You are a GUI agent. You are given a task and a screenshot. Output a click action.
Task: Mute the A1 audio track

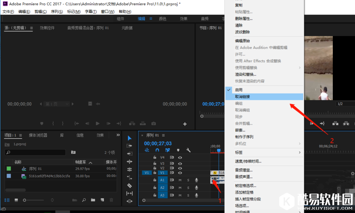(x=180, y=180)
